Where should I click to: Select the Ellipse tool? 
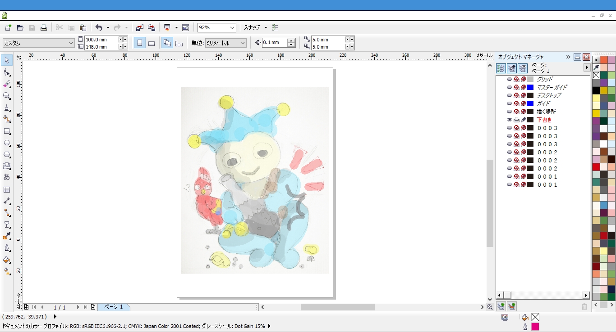coord(7,143)
